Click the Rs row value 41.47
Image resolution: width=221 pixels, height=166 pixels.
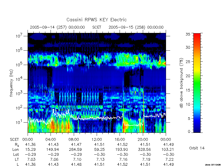point(77,144)
